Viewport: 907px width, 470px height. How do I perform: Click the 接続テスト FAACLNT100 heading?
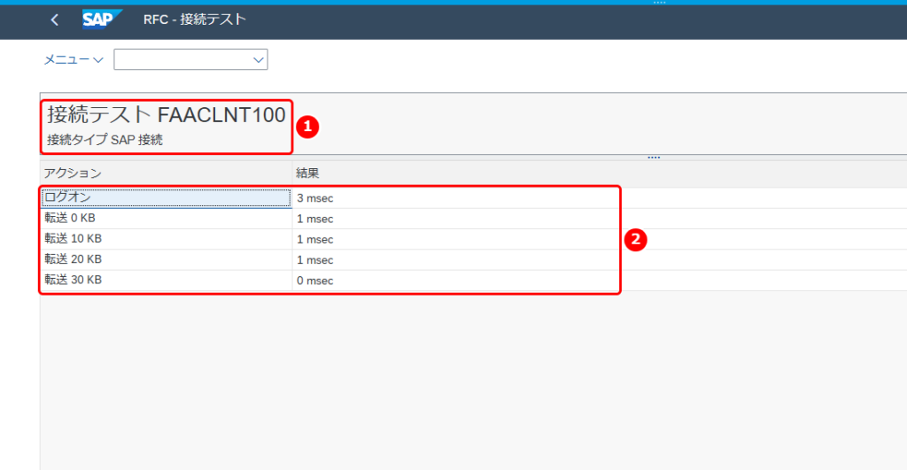tap(166, 115)
